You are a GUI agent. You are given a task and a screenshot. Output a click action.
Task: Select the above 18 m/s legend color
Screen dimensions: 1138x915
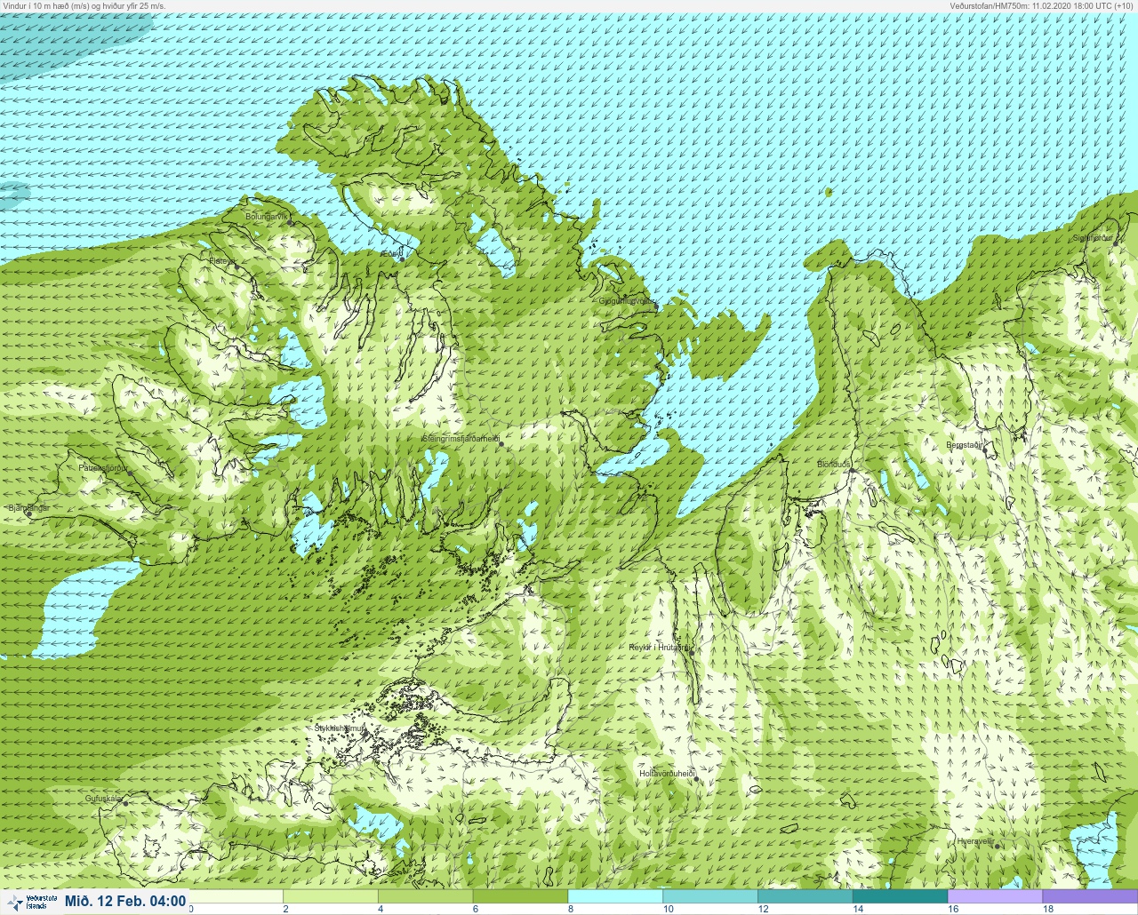(x=1090, y=896)
